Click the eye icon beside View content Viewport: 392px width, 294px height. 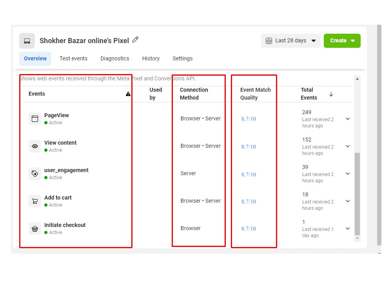tap(34, 146)
